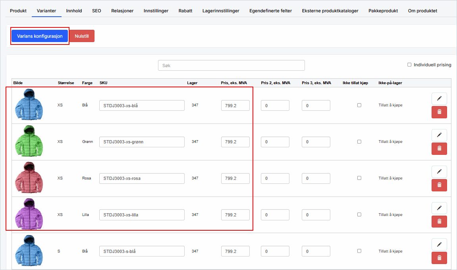Delete the XS Rosa variant
Viewport: 457px width, 270px height.
click(x=439, y=185)
